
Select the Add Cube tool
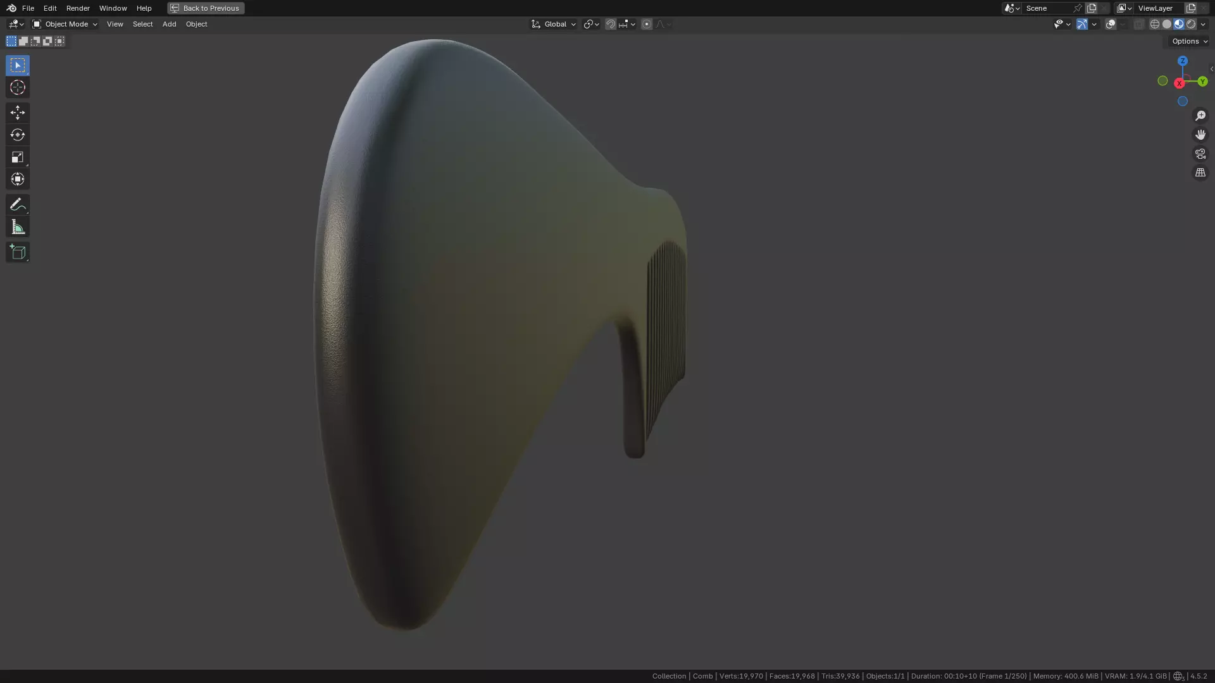17,252
